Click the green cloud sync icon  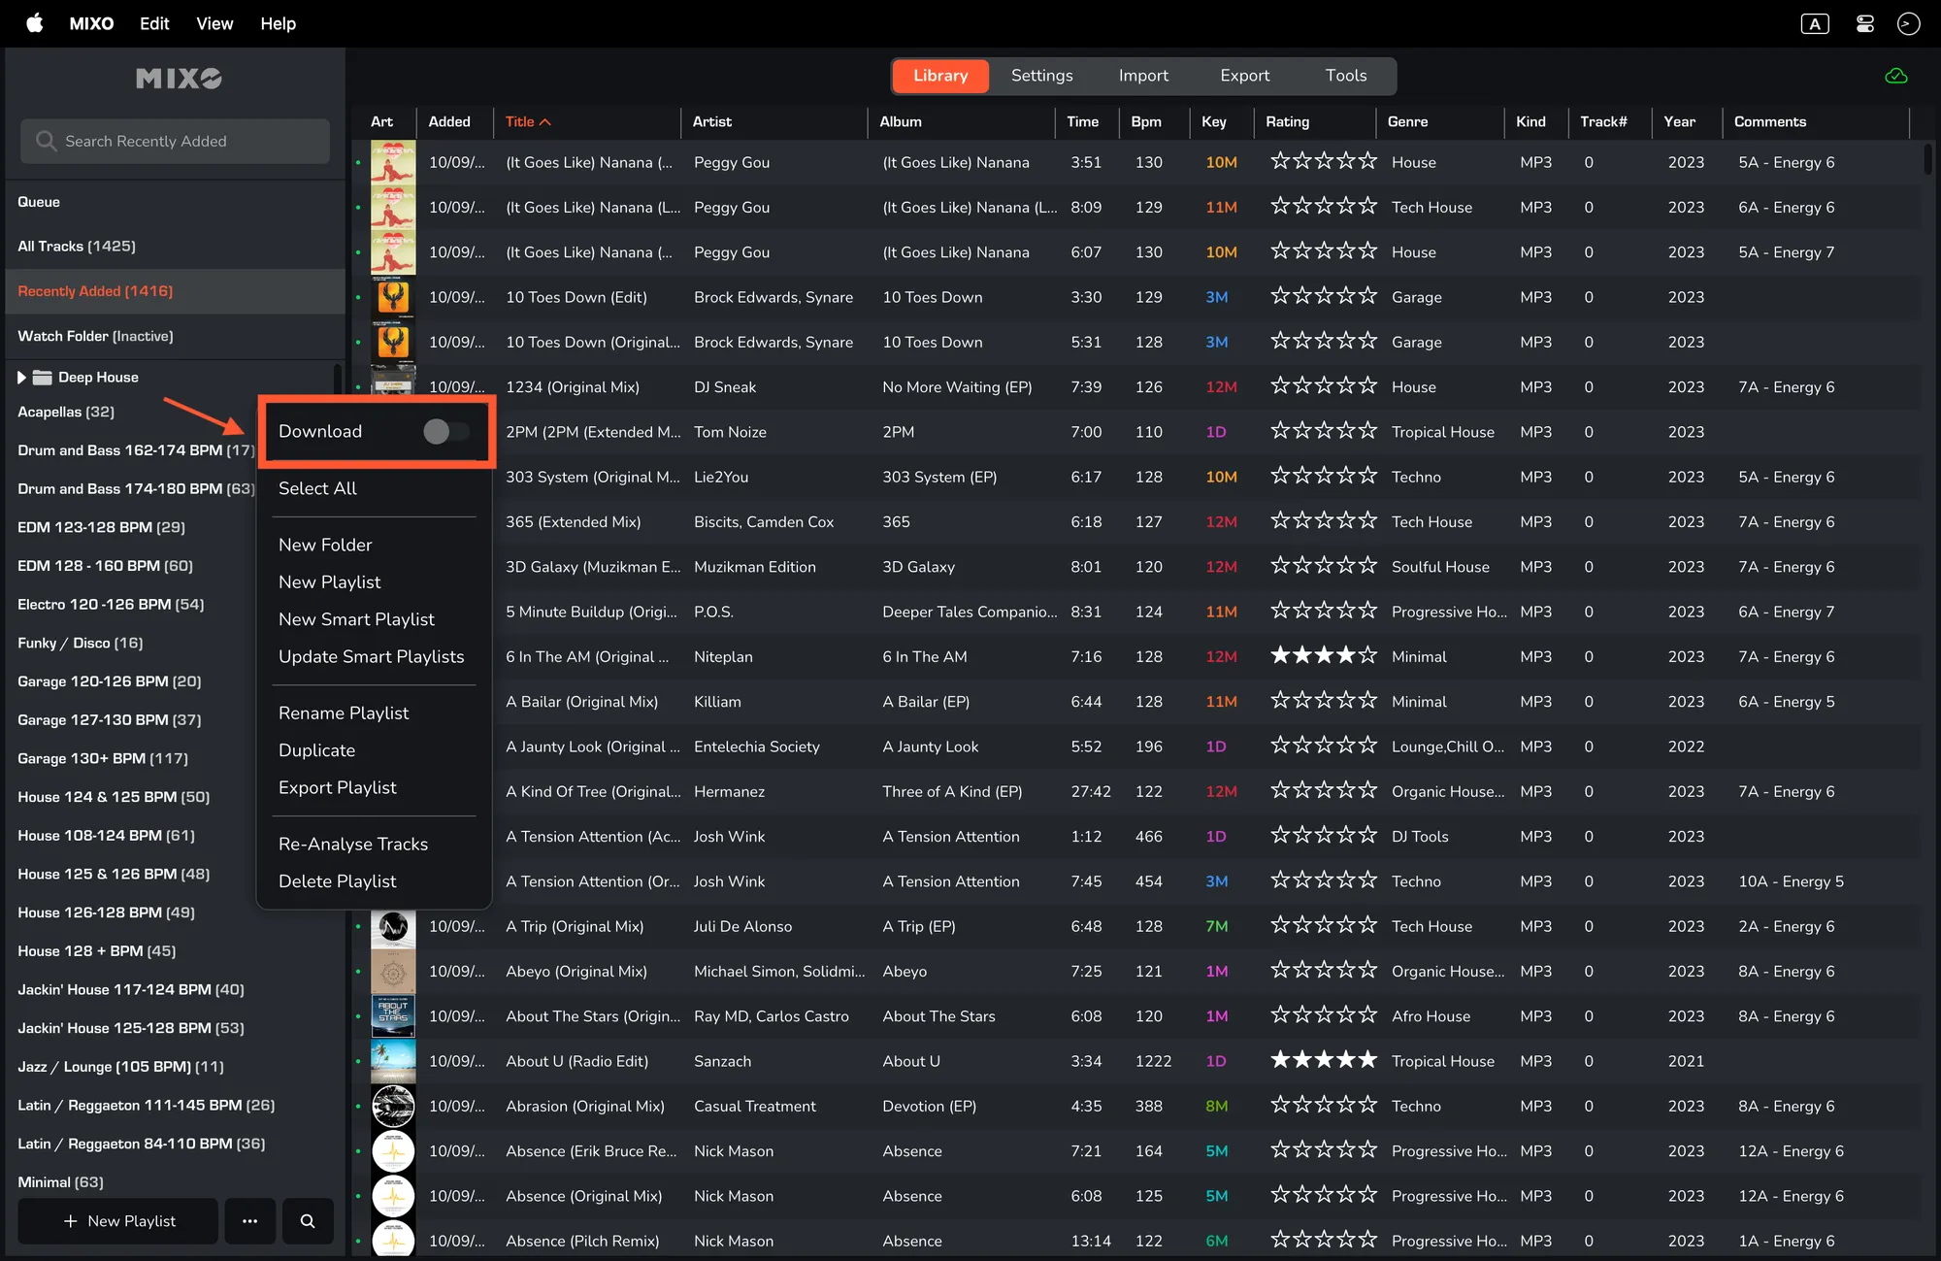click(1895, 76)
